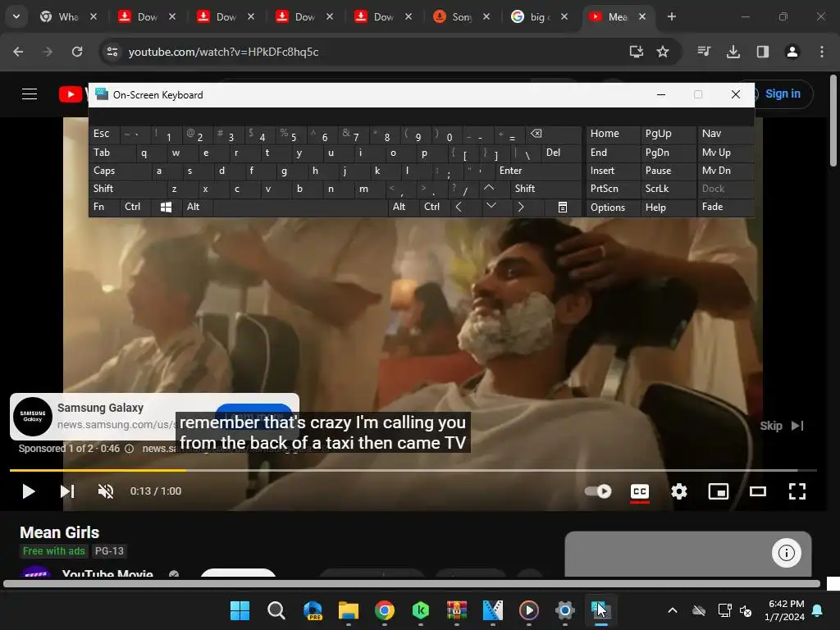
Task: Click the video progress bar
Action: 413,470
